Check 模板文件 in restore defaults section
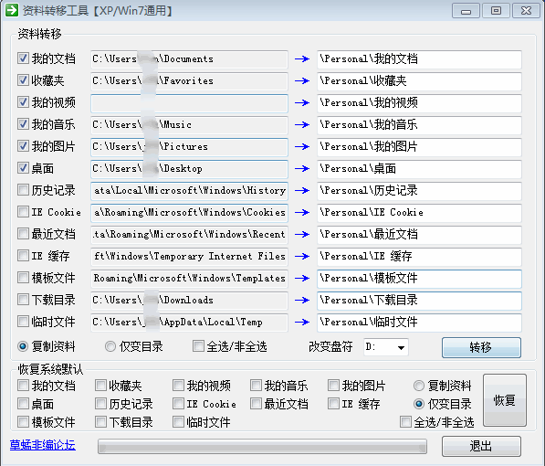 [x=23, y=422]
